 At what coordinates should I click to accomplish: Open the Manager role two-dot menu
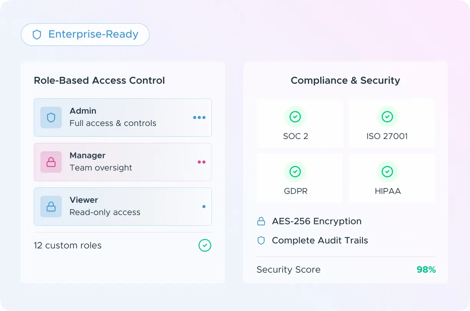point(201,162)
